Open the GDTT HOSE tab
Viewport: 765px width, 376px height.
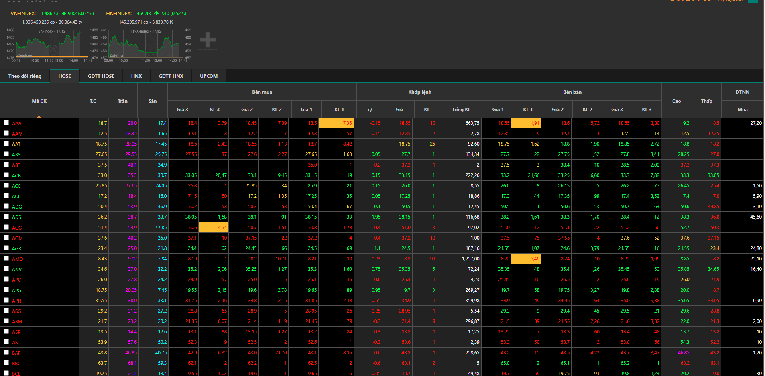point(101,76)
